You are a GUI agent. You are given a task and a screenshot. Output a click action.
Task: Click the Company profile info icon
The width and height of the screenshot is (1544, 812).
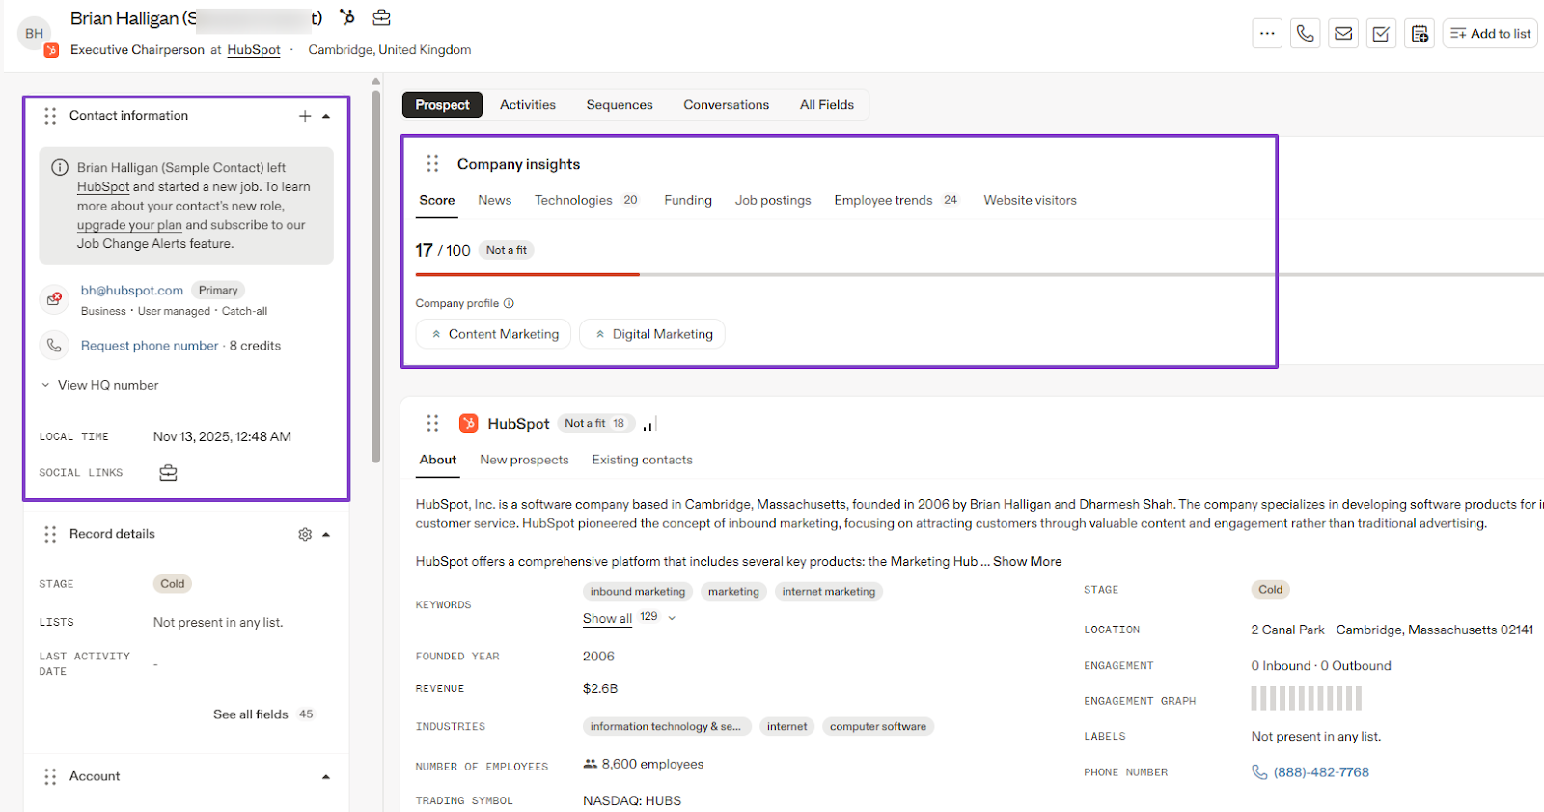[x=509, y=303]
